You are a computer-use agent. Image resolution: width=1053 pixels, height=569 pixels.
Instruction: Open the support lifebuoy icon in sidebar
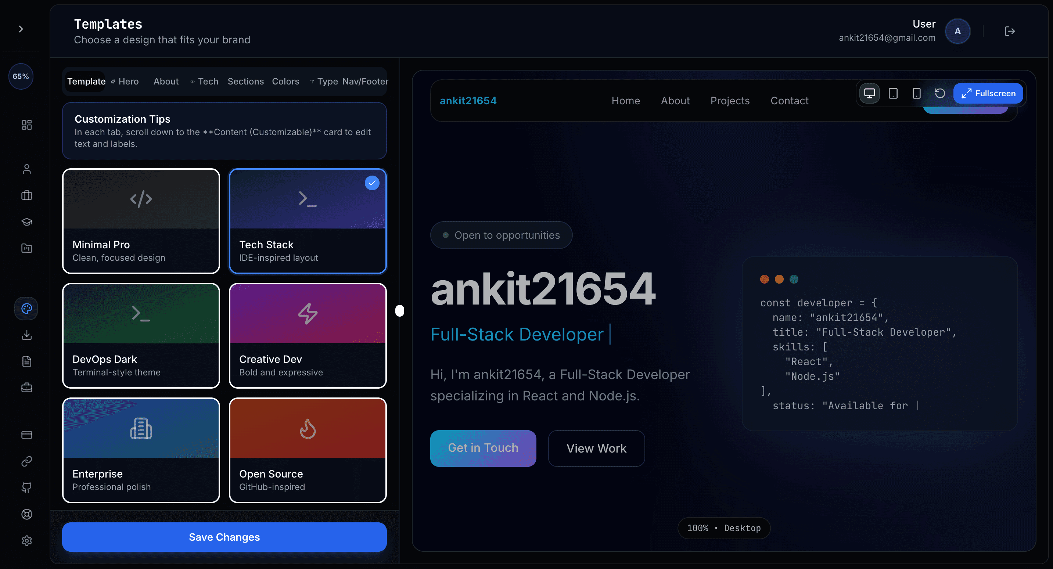click(26, 514)
